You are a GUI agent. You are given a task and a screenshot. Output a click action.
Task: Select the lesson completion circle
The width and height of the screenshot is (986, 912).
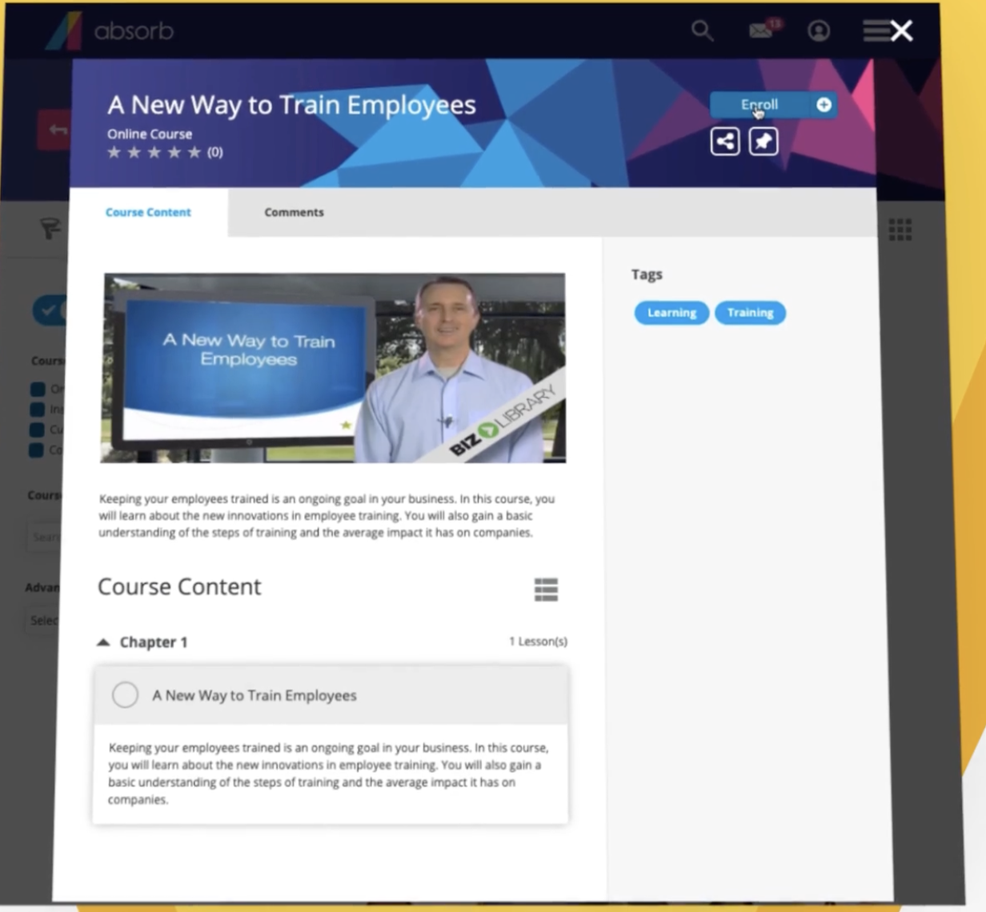pyautogui.click(x=125, y=694)
